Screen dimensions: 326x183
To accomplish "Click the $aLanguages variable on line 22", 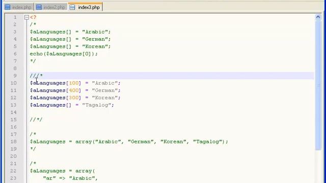I will (x=47, y=171).
